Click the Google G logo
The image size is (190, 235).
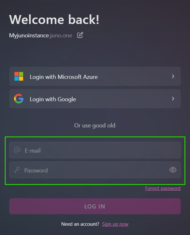19,99
